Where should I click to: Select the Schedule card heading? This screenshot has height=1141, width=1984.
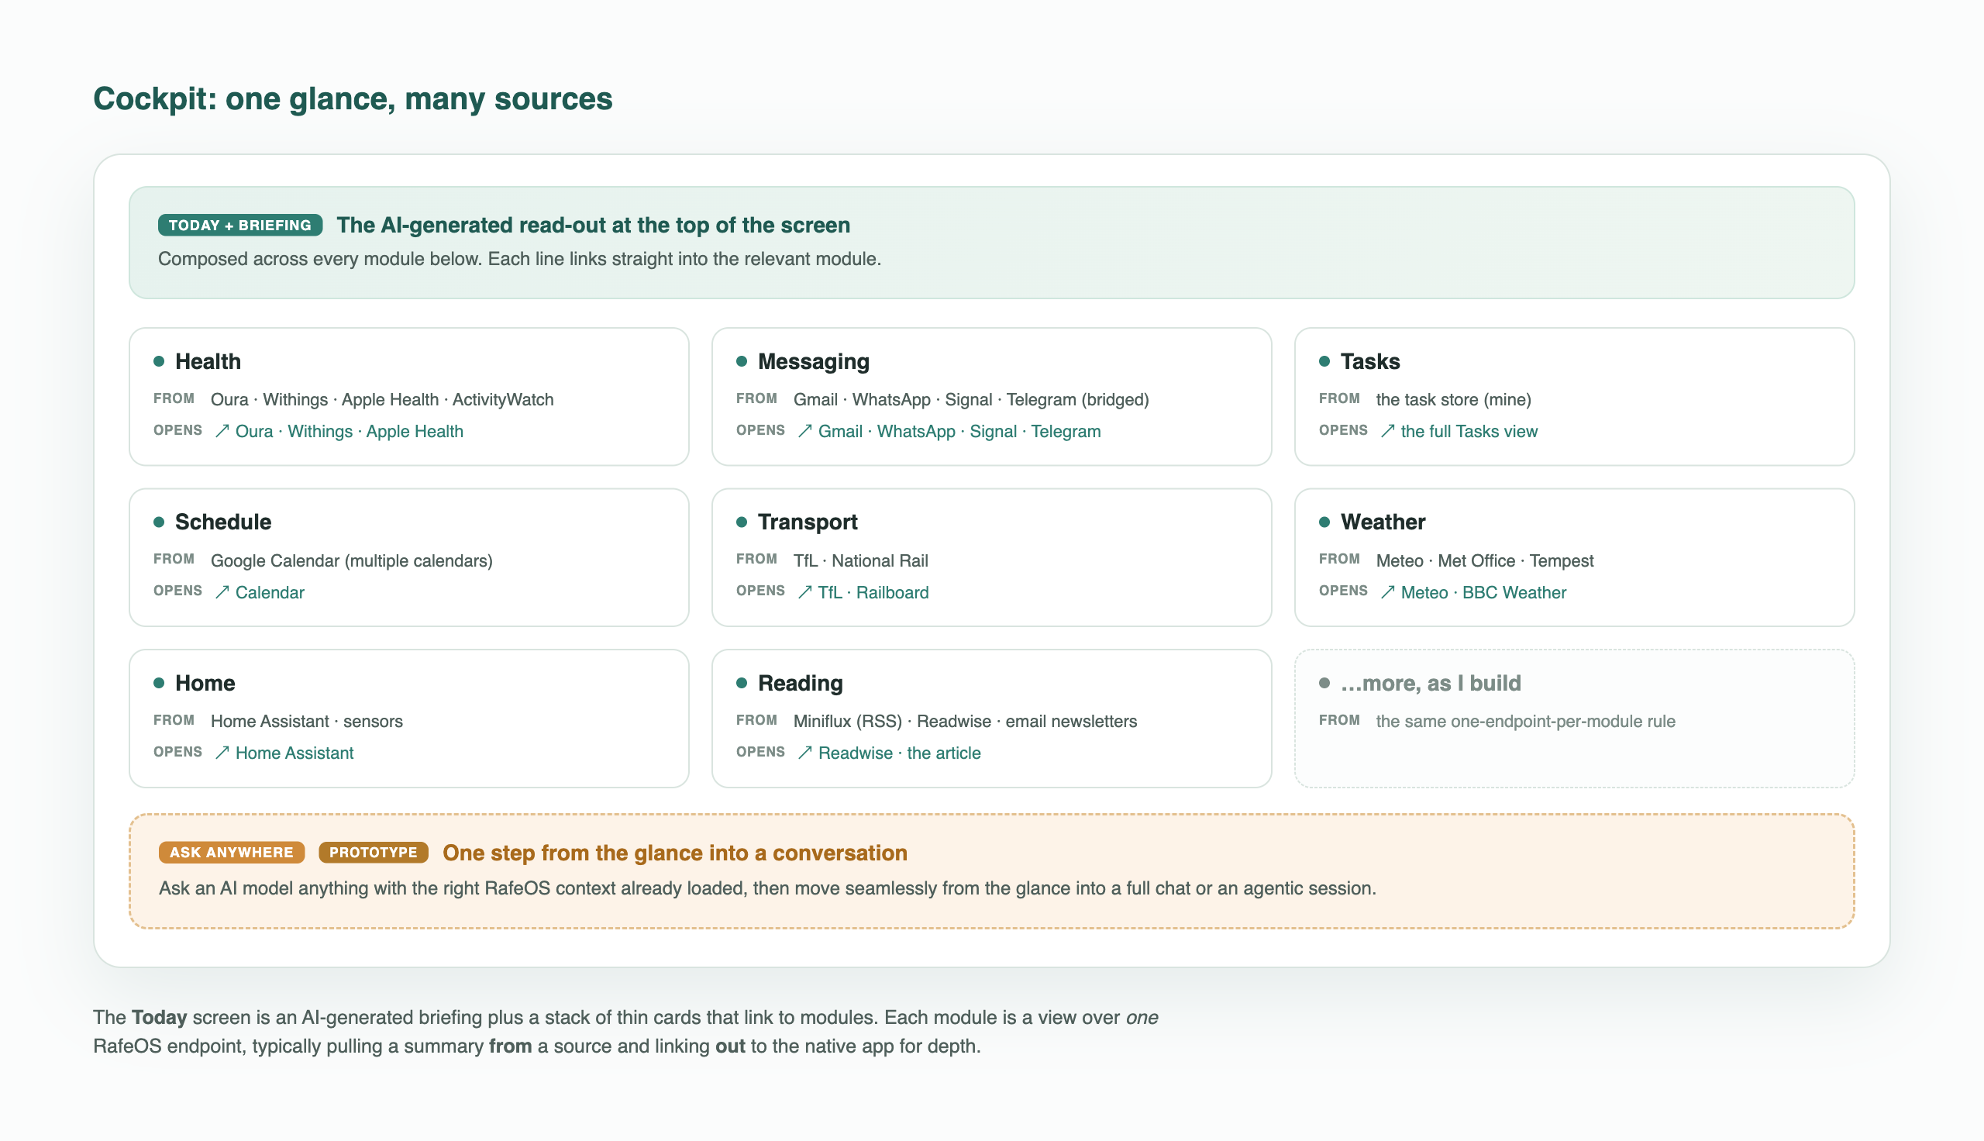point(223,522)
